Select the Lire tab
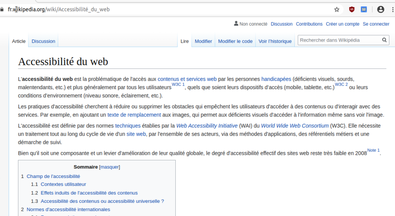The image size is (395, 216). click(x=185, y=41)
